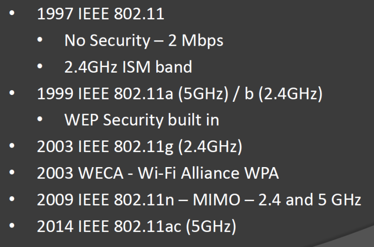This screenshot has width=374, height=247.
Task: Click the word 'MIMO' in the 2009 line
Action: coord(217,200)
